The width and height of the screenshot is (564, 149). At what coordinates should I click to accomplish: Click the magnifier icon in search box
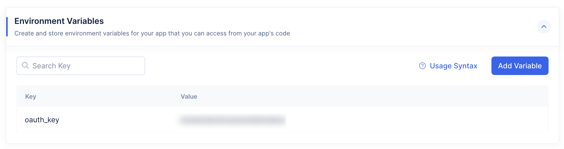tap(25, 66)
